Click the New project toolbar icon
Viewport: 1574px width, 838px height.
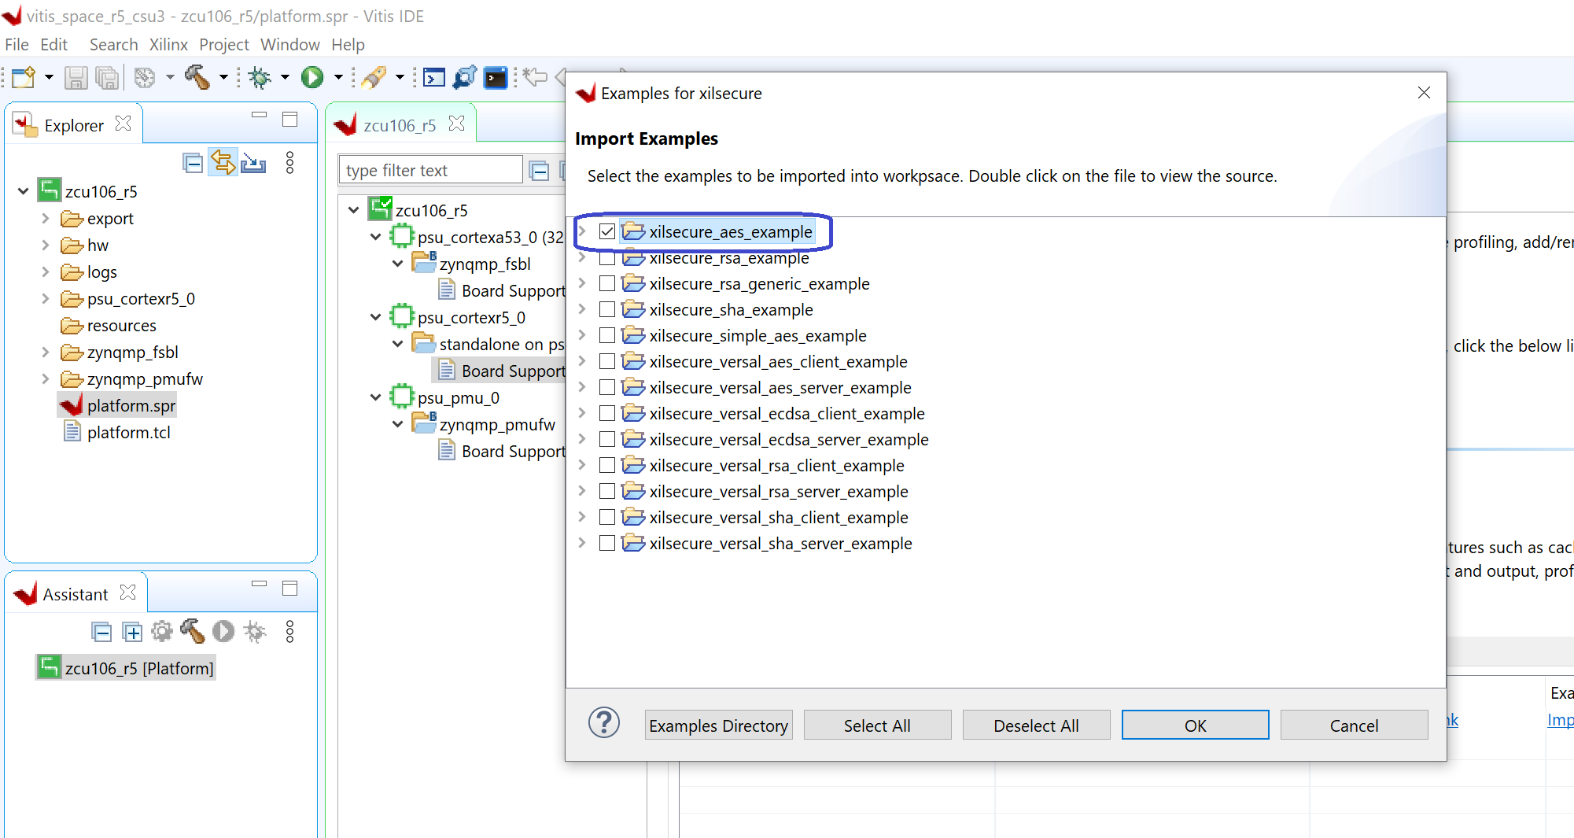click(x=24, y=77)
